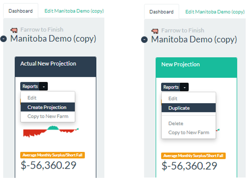Select Copy to New Farm in left menu
Viewport: 249px width, 183px height.
coord(48,116)
